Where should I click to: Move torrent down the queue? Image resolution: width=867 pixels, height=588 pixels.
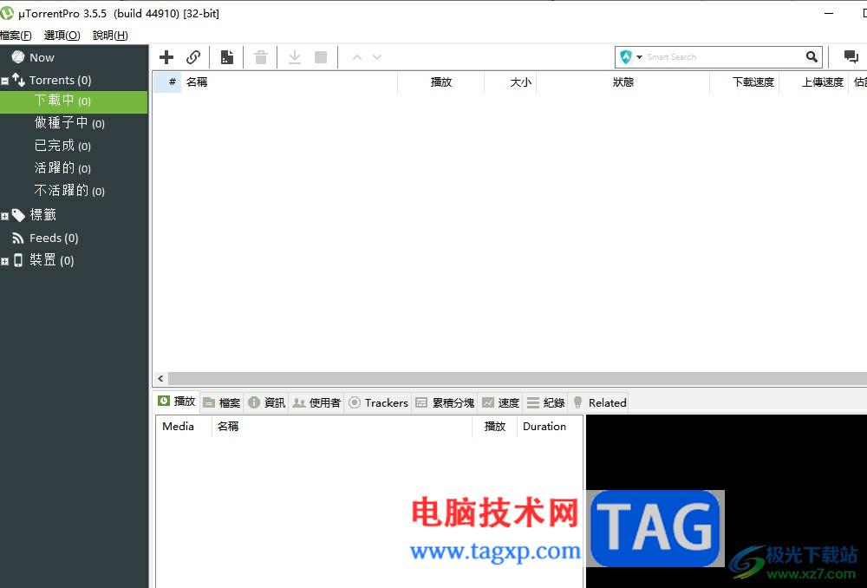tap(377, 57)
